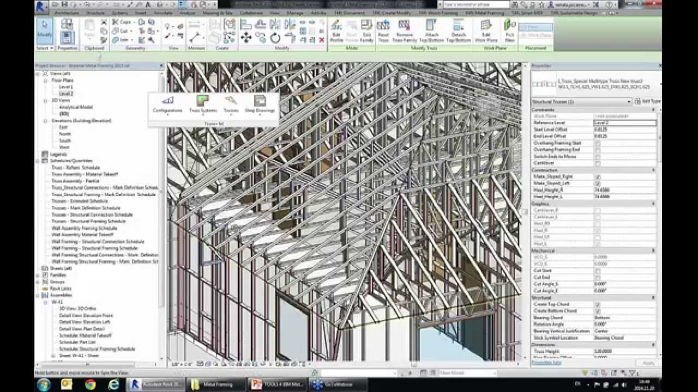The height and width of the screenshot is (392, 698).
Task: Click the Delete red X in Modify panel
Action: click(x=321, y=40)
